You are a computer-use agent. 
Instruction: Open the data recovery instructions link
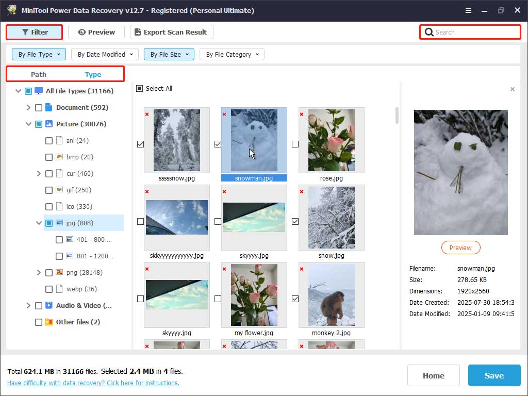[x=93, y=383]
